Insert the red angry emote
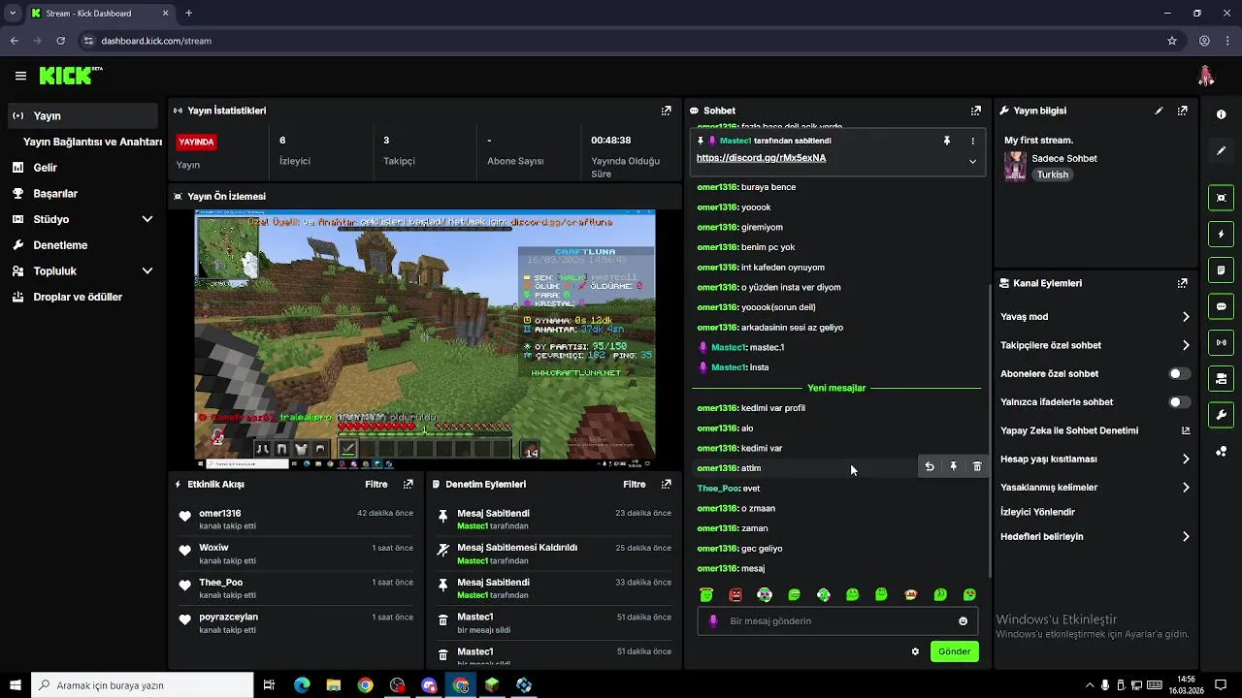Screen dimensions: 1242x698 pyautogui.click(x=735, y=594)
